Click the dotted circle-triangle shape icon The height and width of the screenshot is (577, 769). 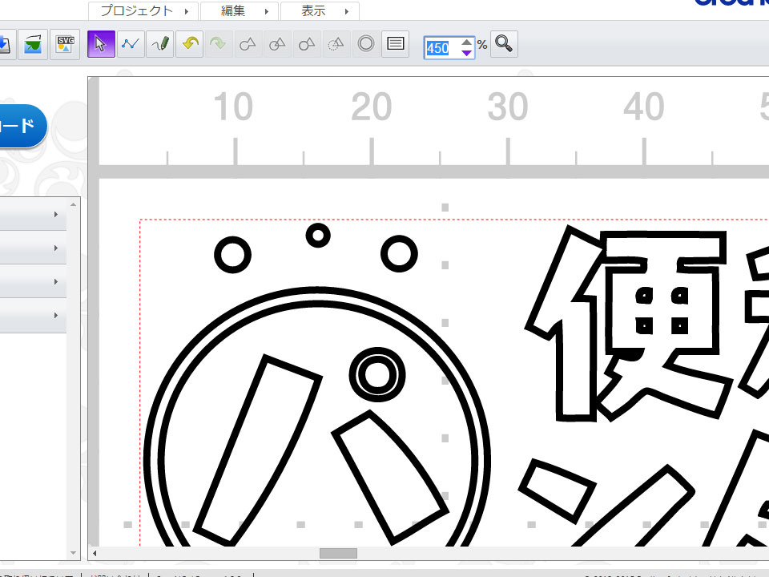(x=336, y=44)
